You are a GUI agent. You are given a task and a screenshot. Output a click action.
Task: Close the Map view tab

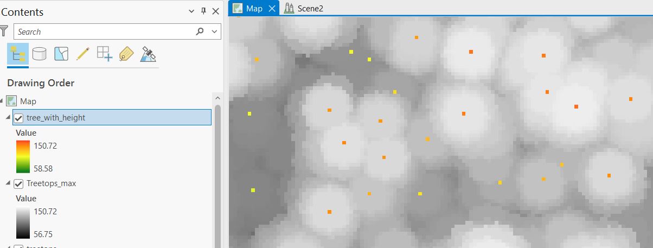[272, 8]
